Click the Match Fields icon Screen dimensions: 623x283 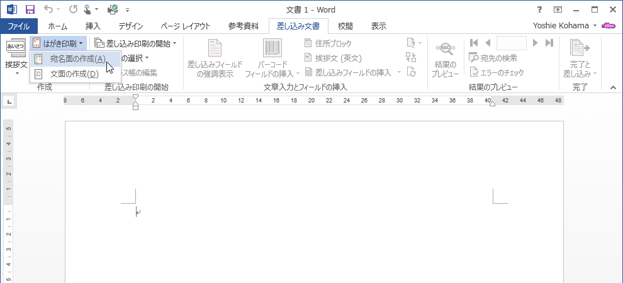coord(411,58)
